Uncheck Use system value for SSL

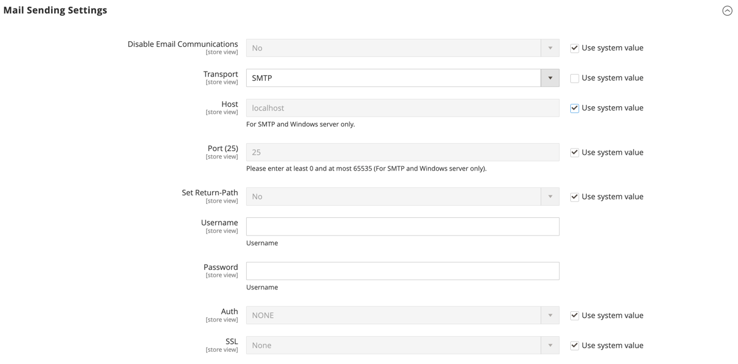point(574,345)
